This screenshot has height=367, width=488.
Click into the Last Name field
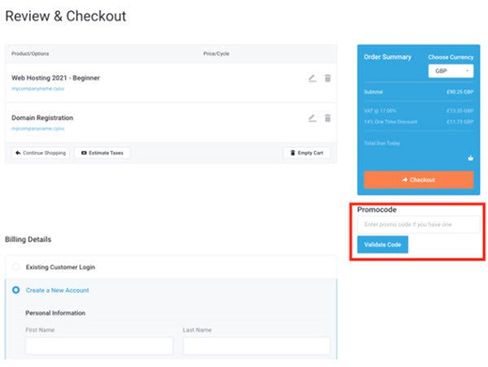256,346
